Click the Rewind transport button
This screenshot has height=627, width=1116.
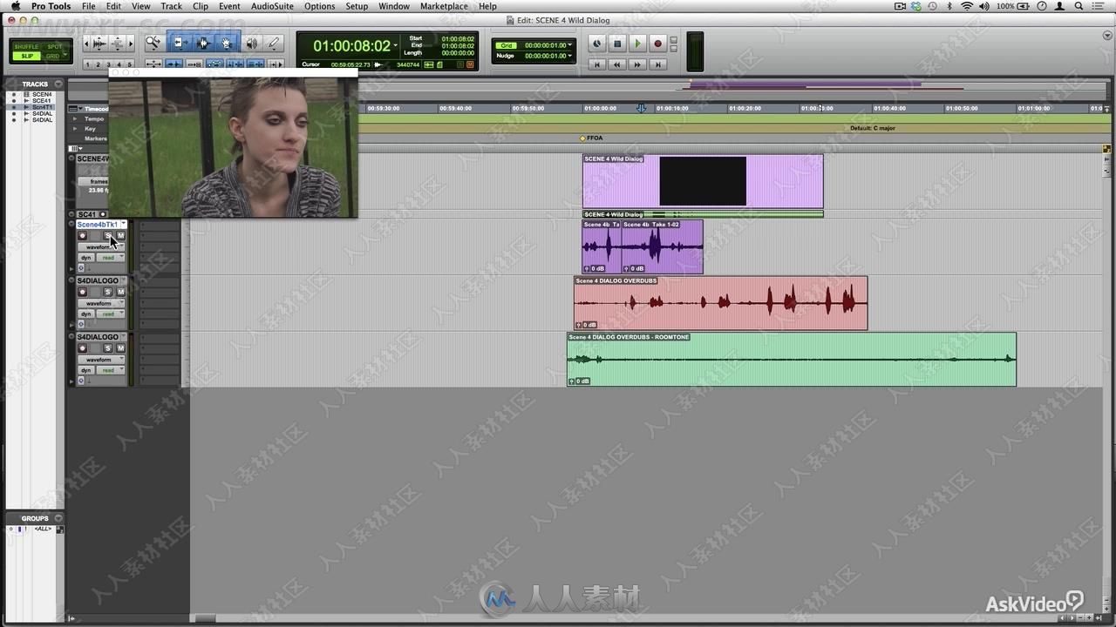click(617, 64)
